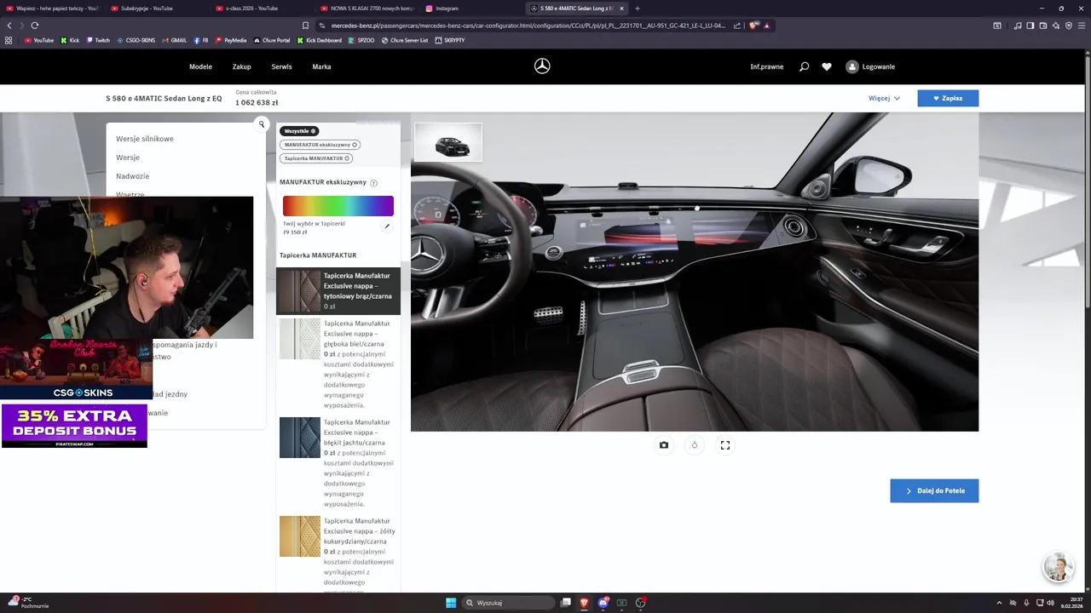1091x613 pixels.
Task: Toggle MANUFAKTUR ekskluzywny filter chip
Action: [320, 145]
